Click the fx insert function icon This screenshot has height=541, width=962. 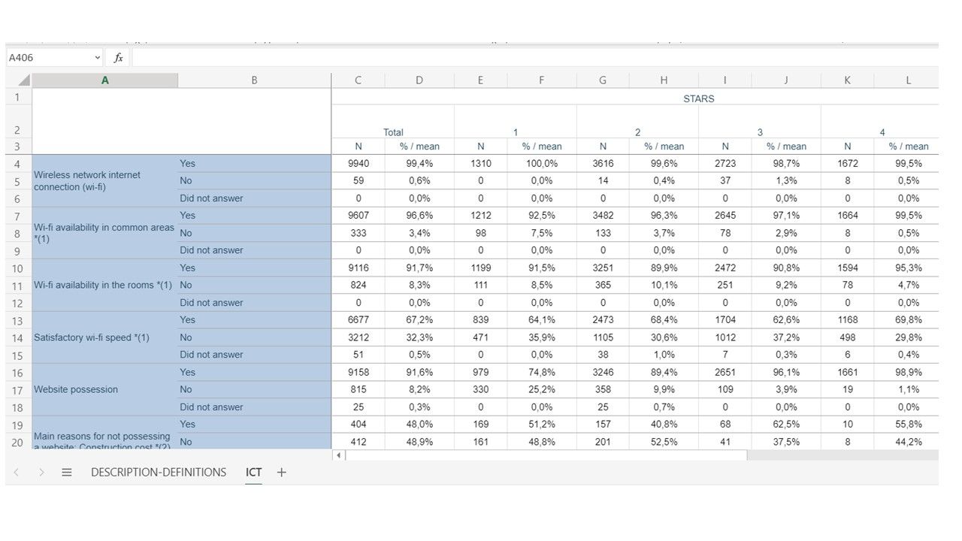pos(118,58)
